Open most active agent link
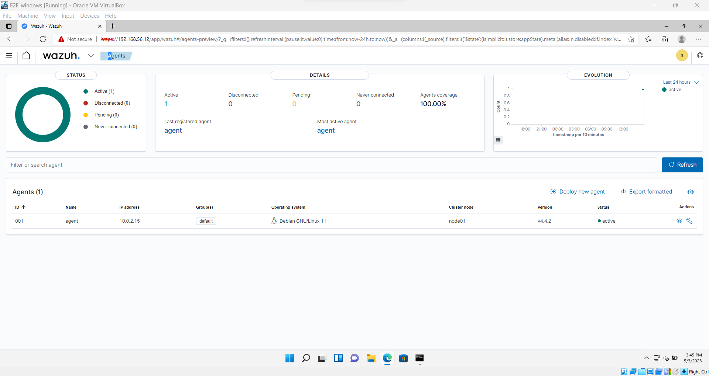 [326, 130]
